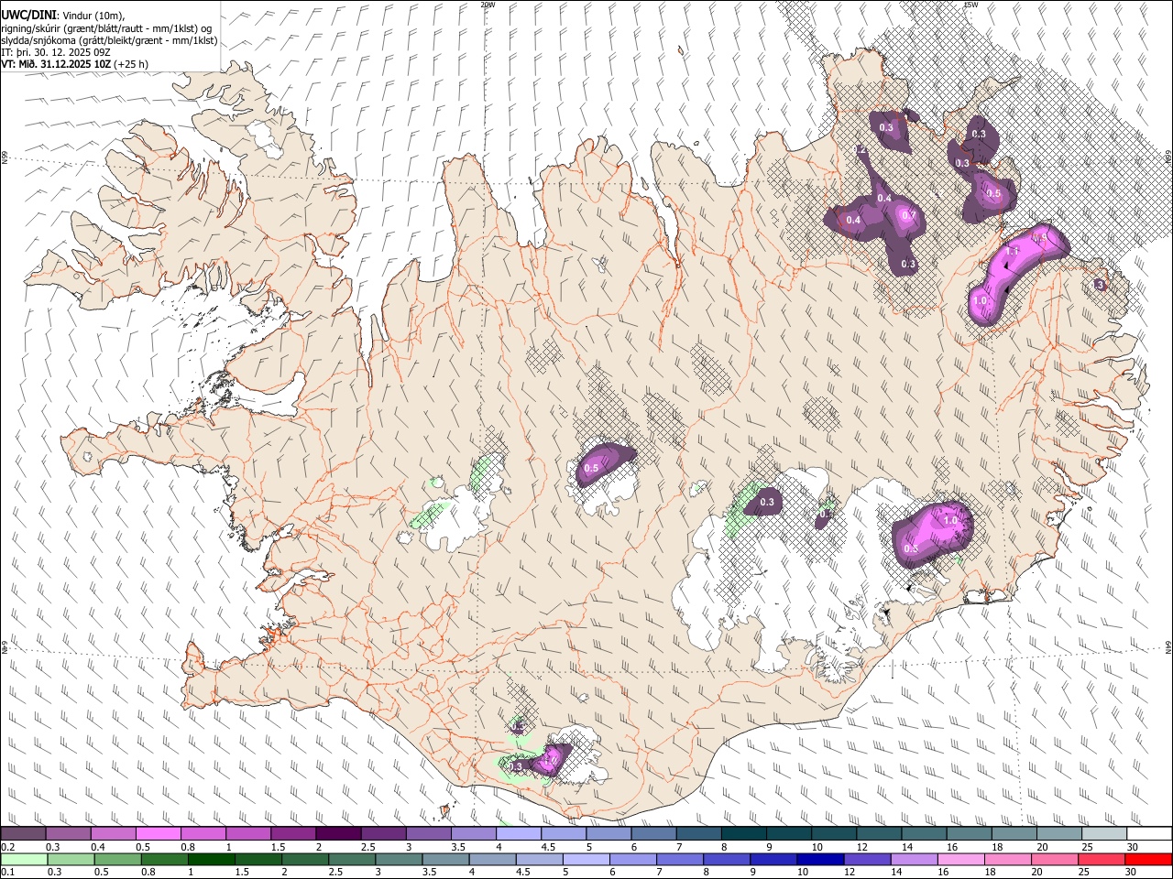Select the darkest purple top-row swatch after 2
Screen dimensions: 1173x879
[x=338, y=834]
